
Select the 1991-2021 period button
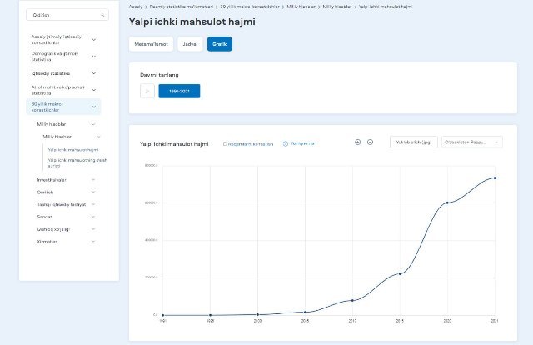[x=179, y=91]
